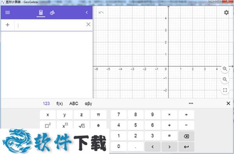Open graph settings gear

226,13
